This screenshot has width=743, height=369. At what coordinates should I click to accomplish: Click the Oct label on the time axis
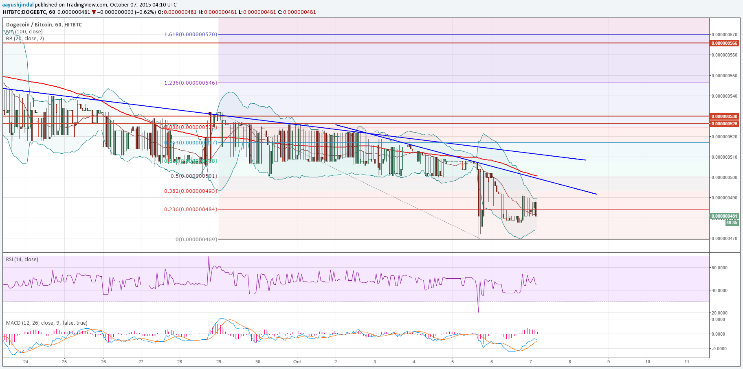click(x=297, y=362)
